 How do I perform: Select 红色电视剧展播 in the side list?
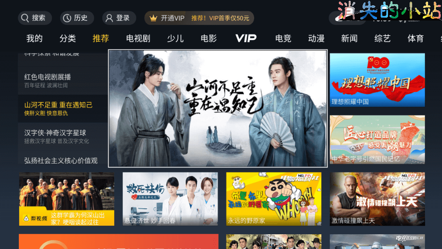point(63,80)
